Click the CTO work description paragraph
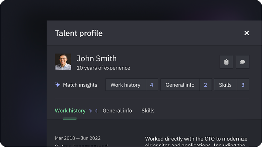Image resolution: width=262 pixels, height=147 pixels. click(x=196, y=141)
